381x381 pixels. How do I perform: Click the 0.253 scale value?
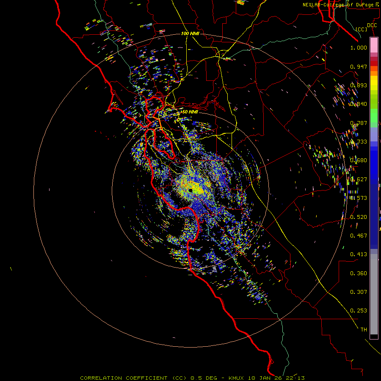tap(359, 311)
